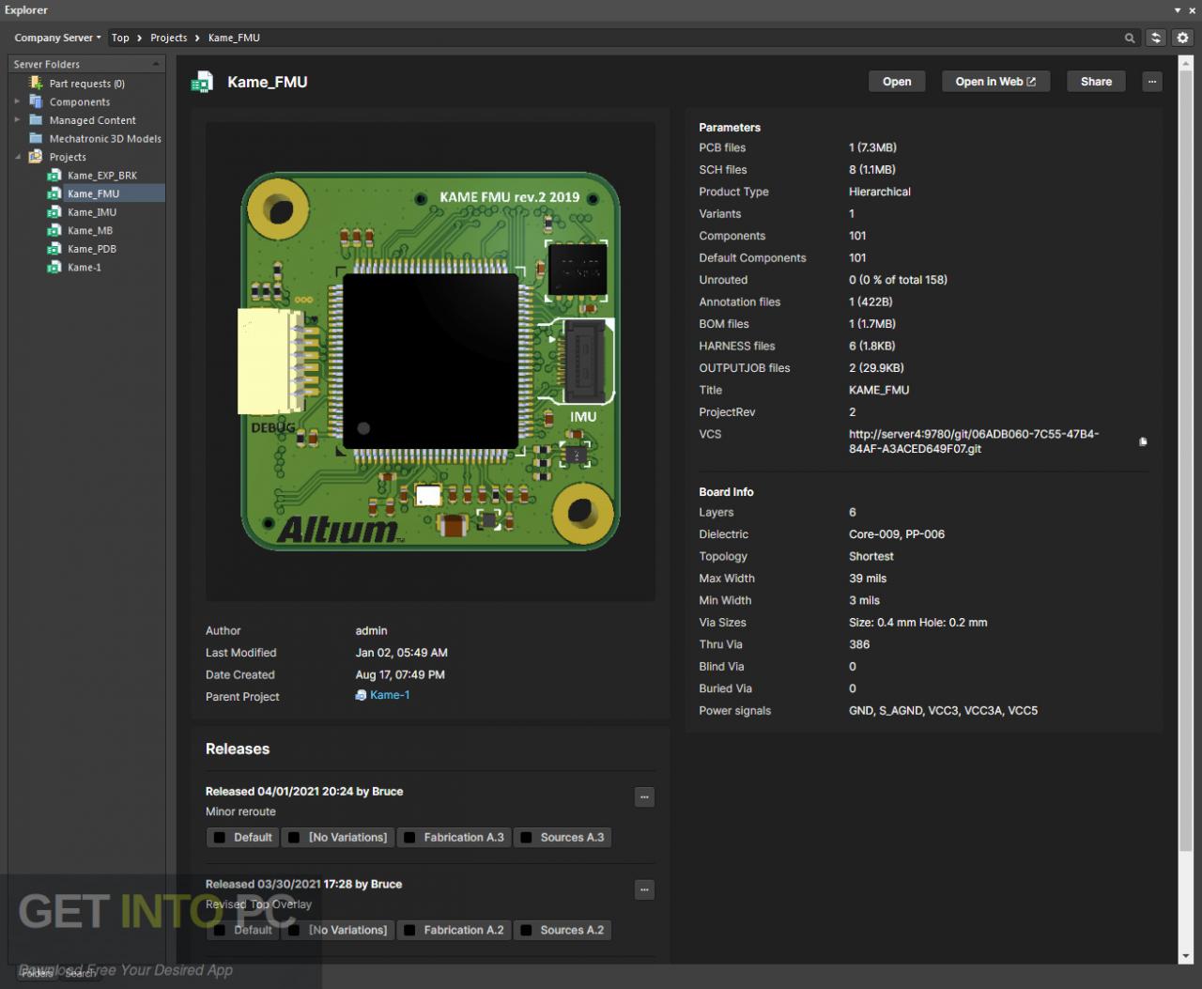Viewport: 1202px width, 989px height.
Task: Select Kame_FMU project in the tree
Action: (x=93, y=193)
